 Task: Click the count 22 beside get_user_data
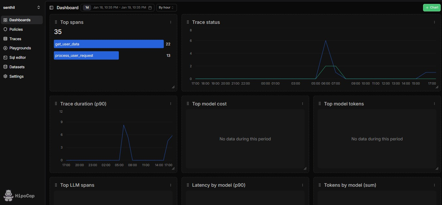point(168,44)
